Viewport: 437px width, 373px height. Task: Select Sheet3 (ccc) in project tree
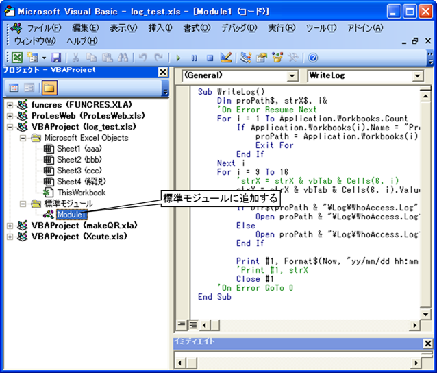pyautogui.click(x=79, y=171)
